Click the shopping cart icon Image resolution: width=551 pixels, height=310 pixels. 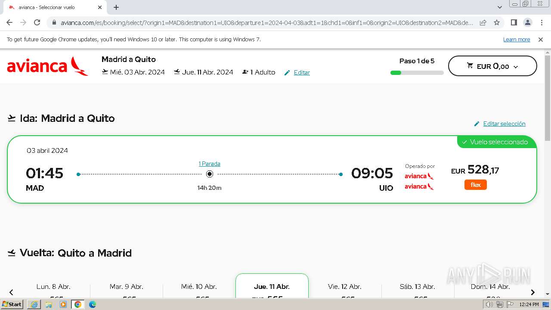(x=470, y=66)
